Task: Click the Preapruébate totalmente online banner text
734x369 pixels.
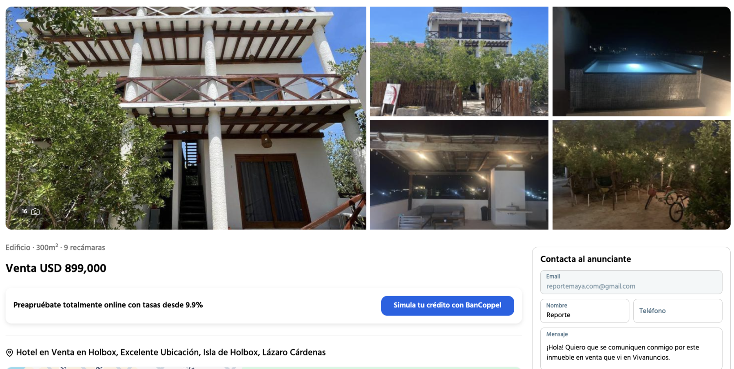Action: [x=108, y=305]
